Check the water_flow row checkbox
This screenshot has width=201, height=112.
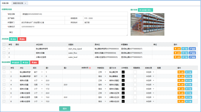[4, 53]
